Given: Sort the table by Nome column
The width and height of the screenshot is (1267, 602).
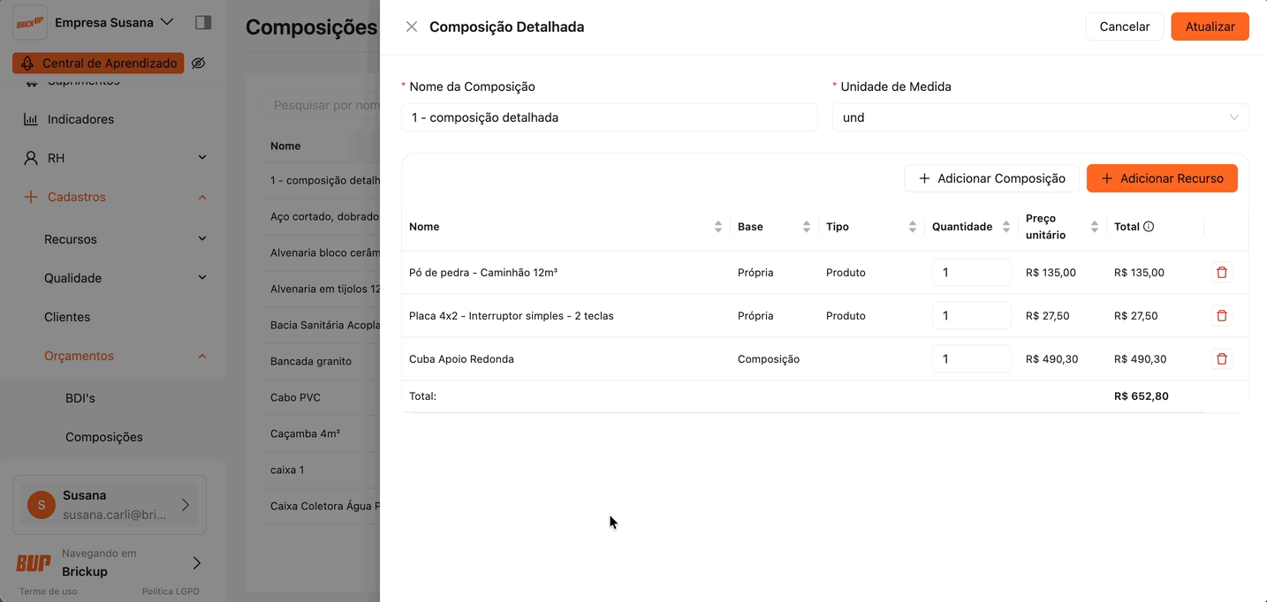Looking at the screenshot, I should (x=717, y=227).
